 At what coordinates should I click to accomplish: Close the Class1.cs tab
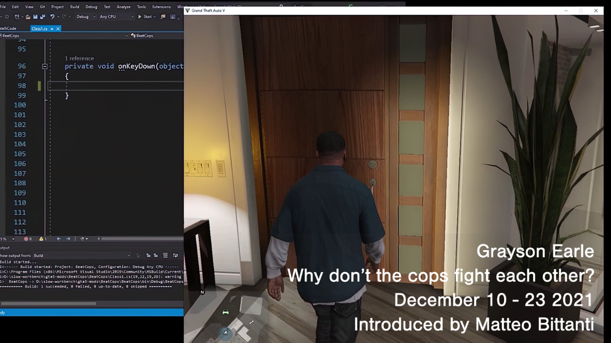click(x=58, y=29)
